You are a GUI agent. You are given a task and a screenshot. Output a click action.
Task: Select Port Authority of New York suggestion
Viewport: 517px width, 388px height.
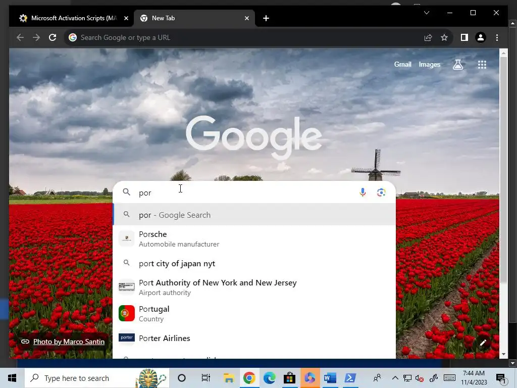(254, 287)
